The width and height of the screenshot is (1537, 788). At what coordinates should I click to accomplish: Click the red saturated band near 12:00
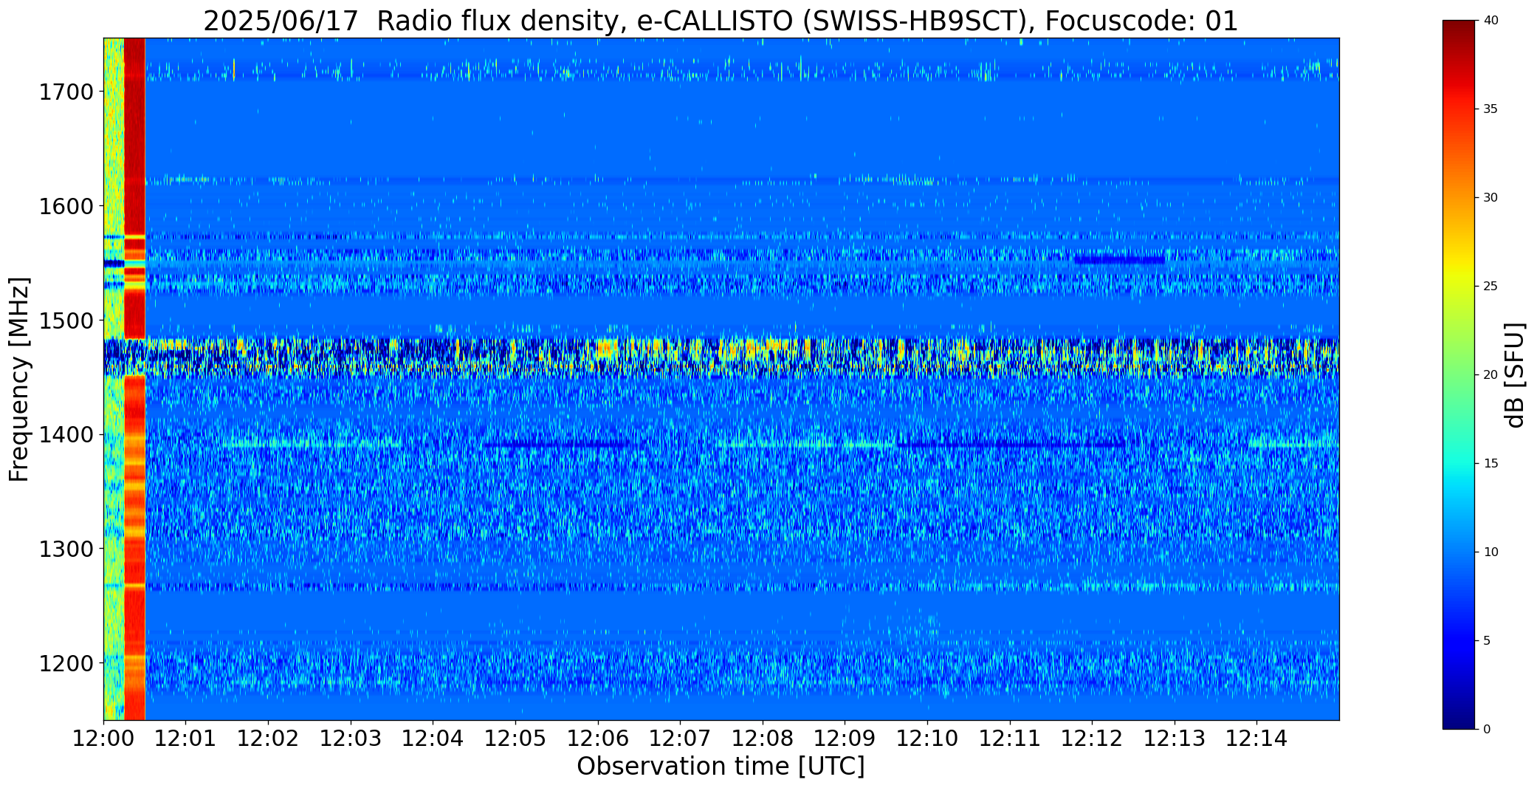coord(134,379)
